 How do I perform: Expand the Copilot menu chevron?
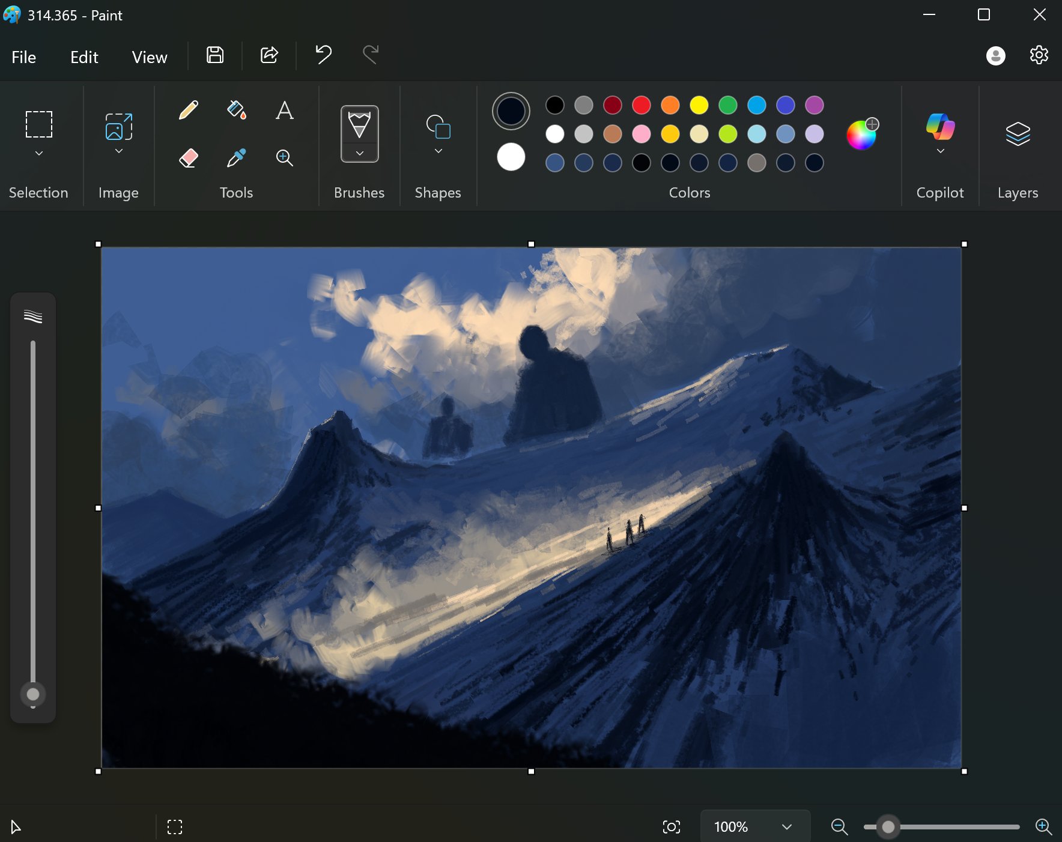[x=941, y=151]
